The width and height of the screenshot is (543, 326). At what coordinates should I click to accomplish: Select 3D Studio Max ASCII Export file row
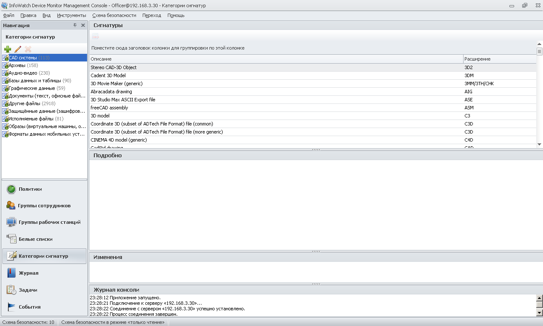click(x=313, y=100)
